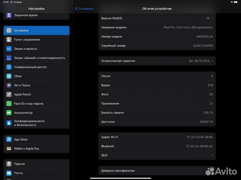
Task: Tap the 13:06 status bar clock
Action: pyautogui.click(x=6, y=2)
